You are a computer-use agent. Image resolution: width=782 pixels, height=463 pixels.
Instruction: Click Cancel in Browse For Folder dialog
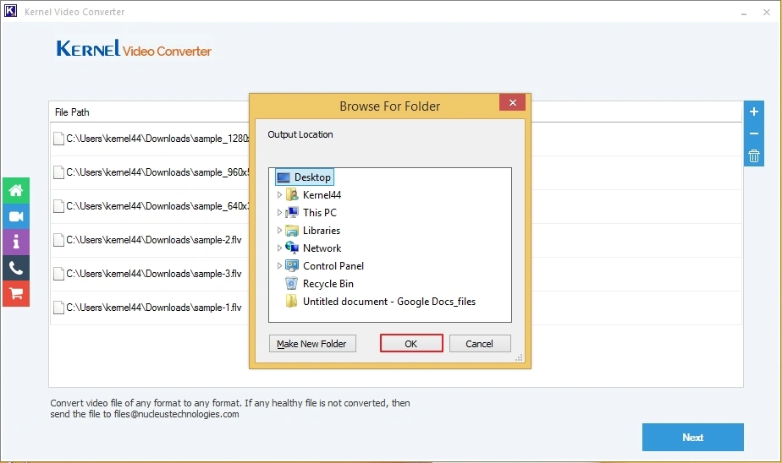(x=480, y=344)
